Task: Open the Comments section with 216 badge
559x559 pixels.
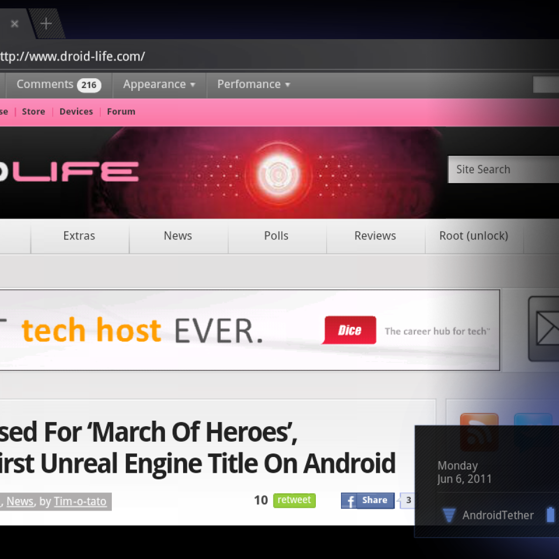Action: [x=58, y=84]
